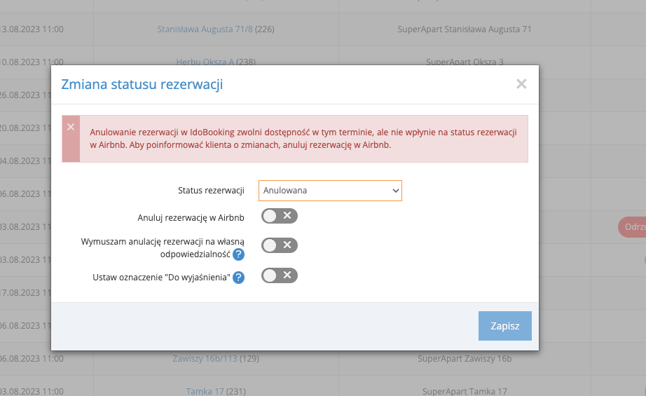Click the Status rezerwacji label
The width and height of the screenshot is (646, 396).
211,191
